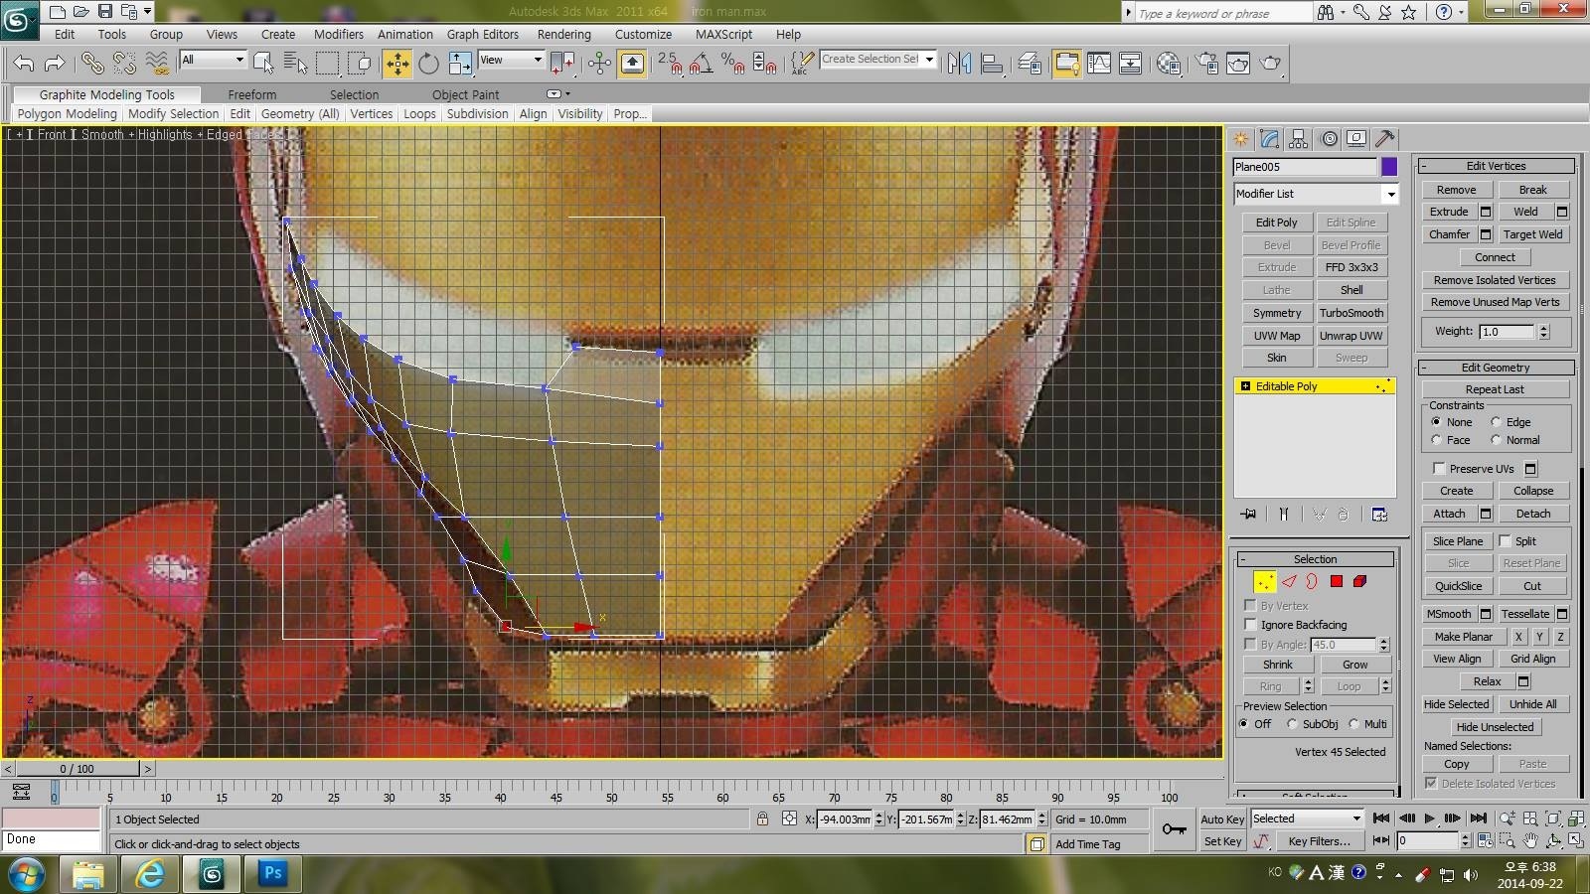The height and width of the screenshot is (894, 1590).
Task: Click the Align tool icon
Action: click(991, 64)
